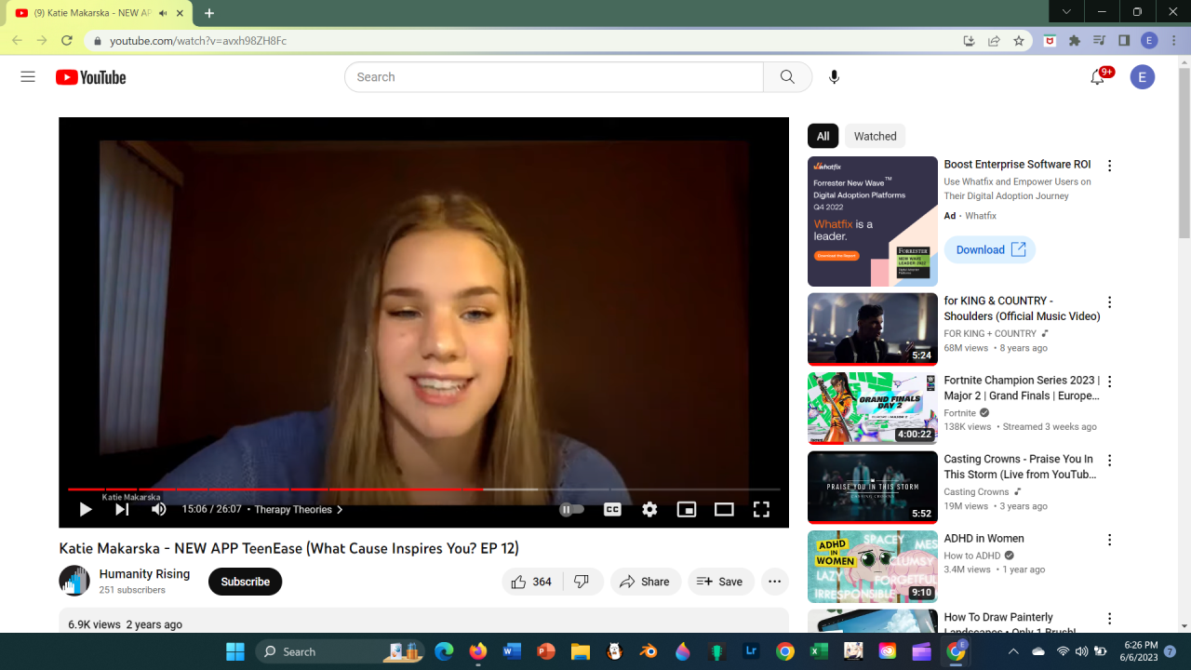
Task: Click the install app icon in address bar
Action: (x=969, y=41)
